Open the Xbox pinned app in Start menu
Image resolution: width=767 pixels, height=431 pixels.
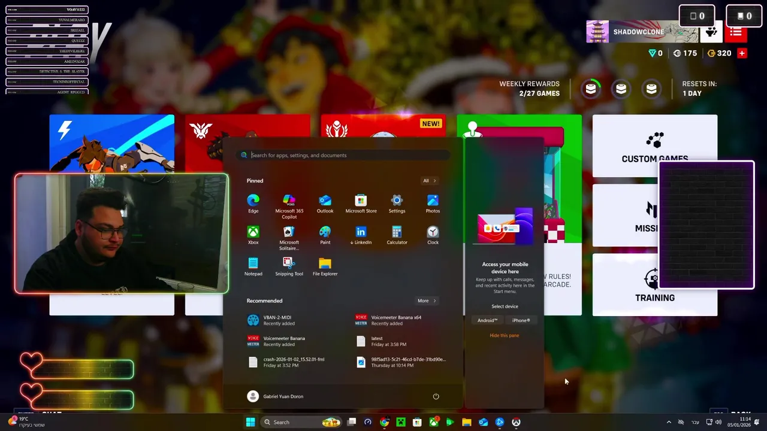(x=253, y=235)
